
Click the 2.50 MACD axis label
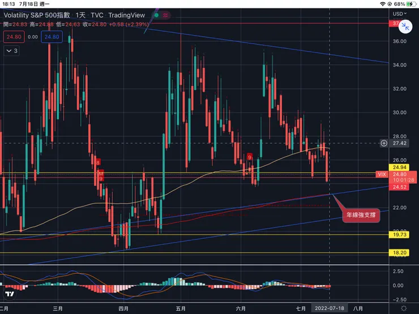coord(398,271)
